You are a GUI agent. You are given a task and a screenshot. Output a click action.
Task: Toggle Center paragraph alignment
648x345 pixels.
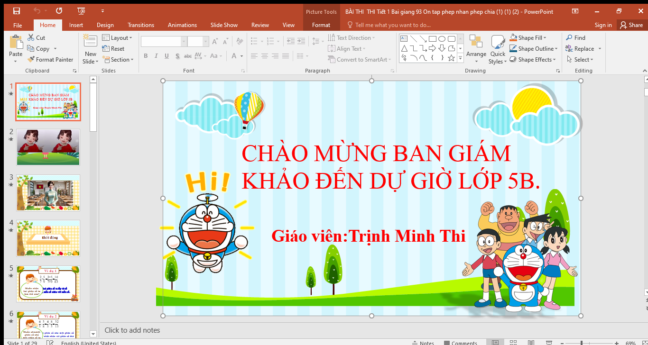tap(264, 56)
